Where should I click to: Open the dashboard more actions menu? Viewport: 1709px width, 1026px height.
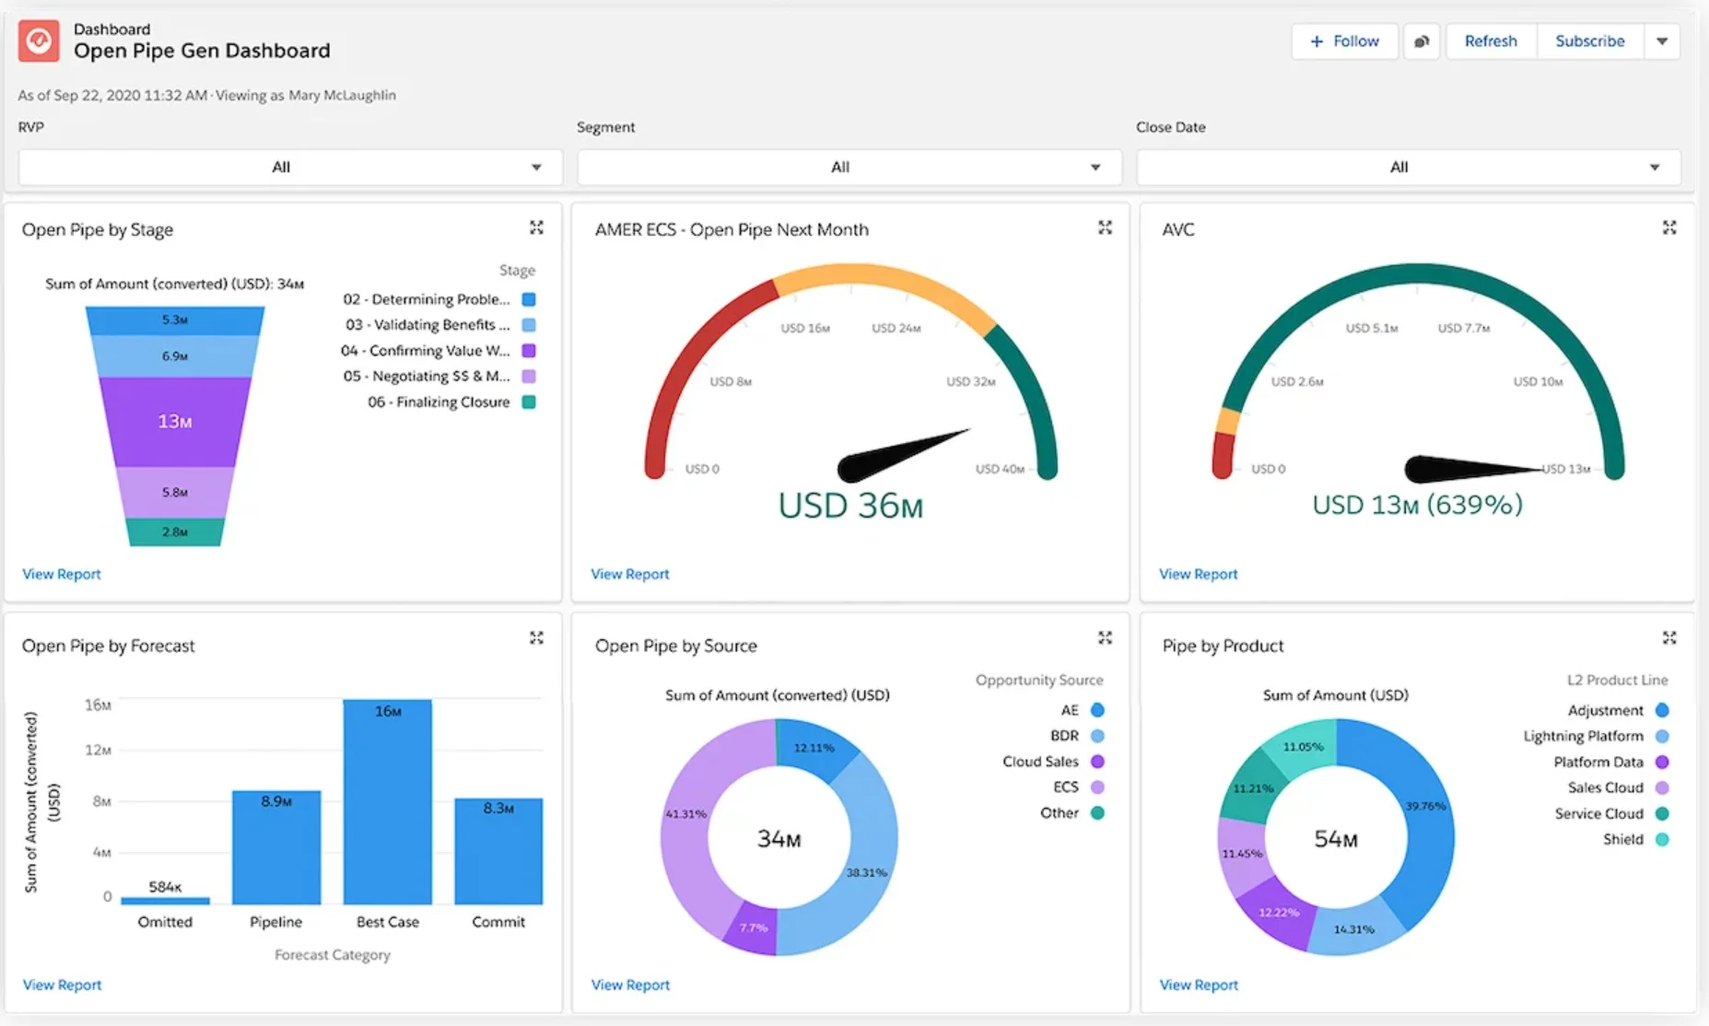(x=1663, y=41)
